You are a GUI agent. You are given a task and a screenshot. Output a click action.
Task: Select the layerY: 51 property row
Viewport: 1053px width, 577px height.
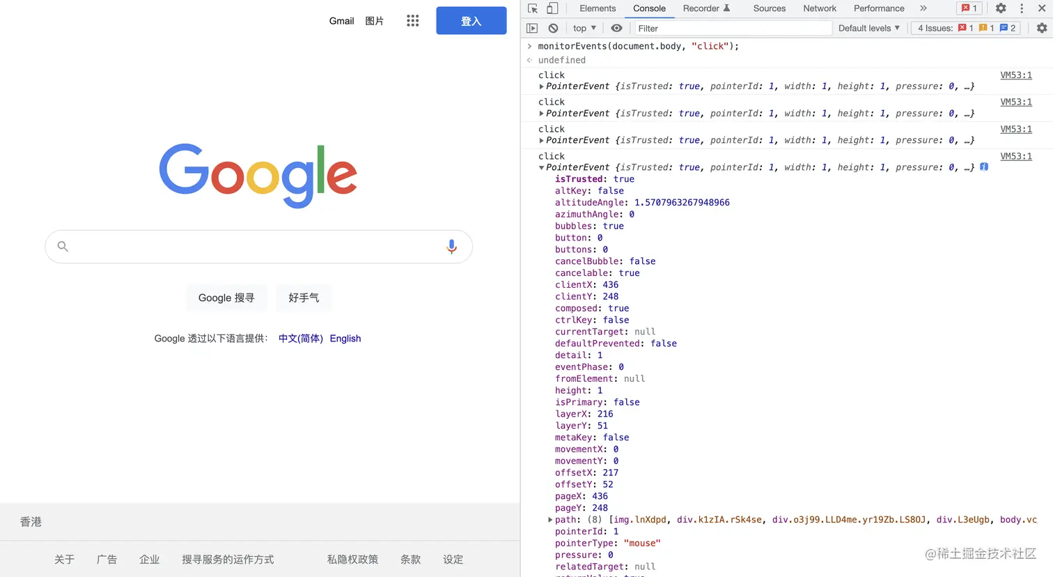(x=581, y=426)
